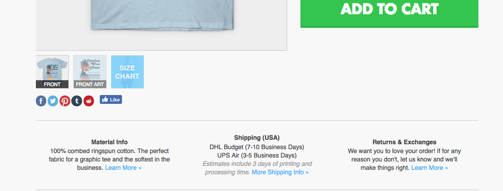The image size is (503, 191).
Task: Open the SIZE CHART thumbnail
Action: 127,72
